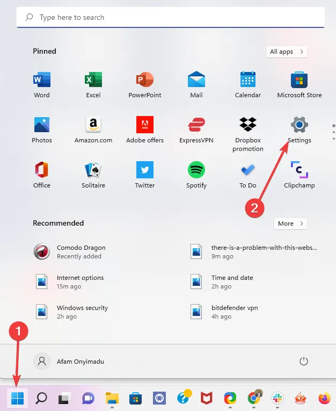Open the Power options button
Viewport: 336px width, 411px height.
point(303,362)
